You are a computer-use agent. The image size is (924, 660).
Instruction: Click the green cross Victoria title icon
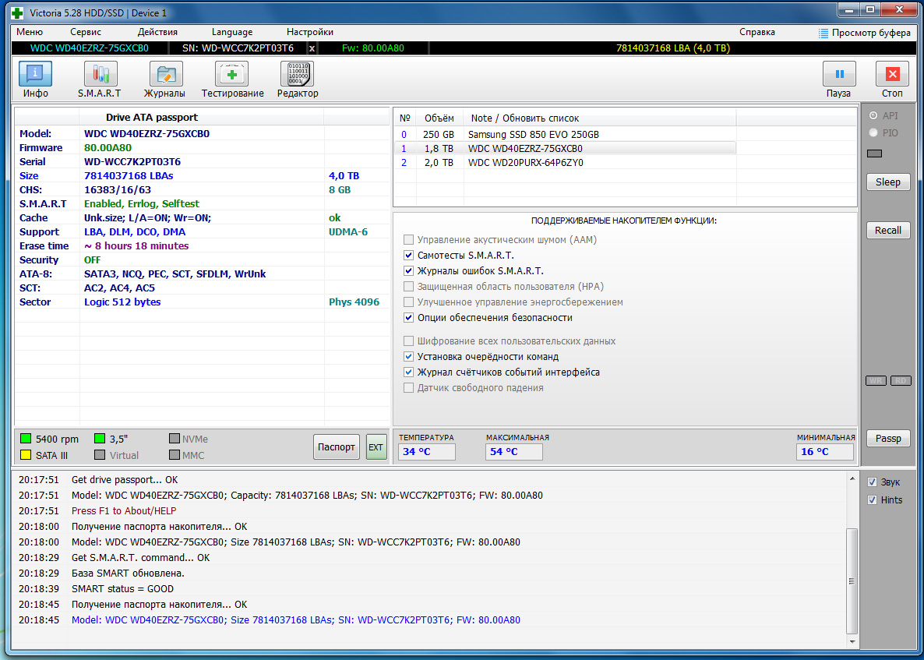(18, 12)
